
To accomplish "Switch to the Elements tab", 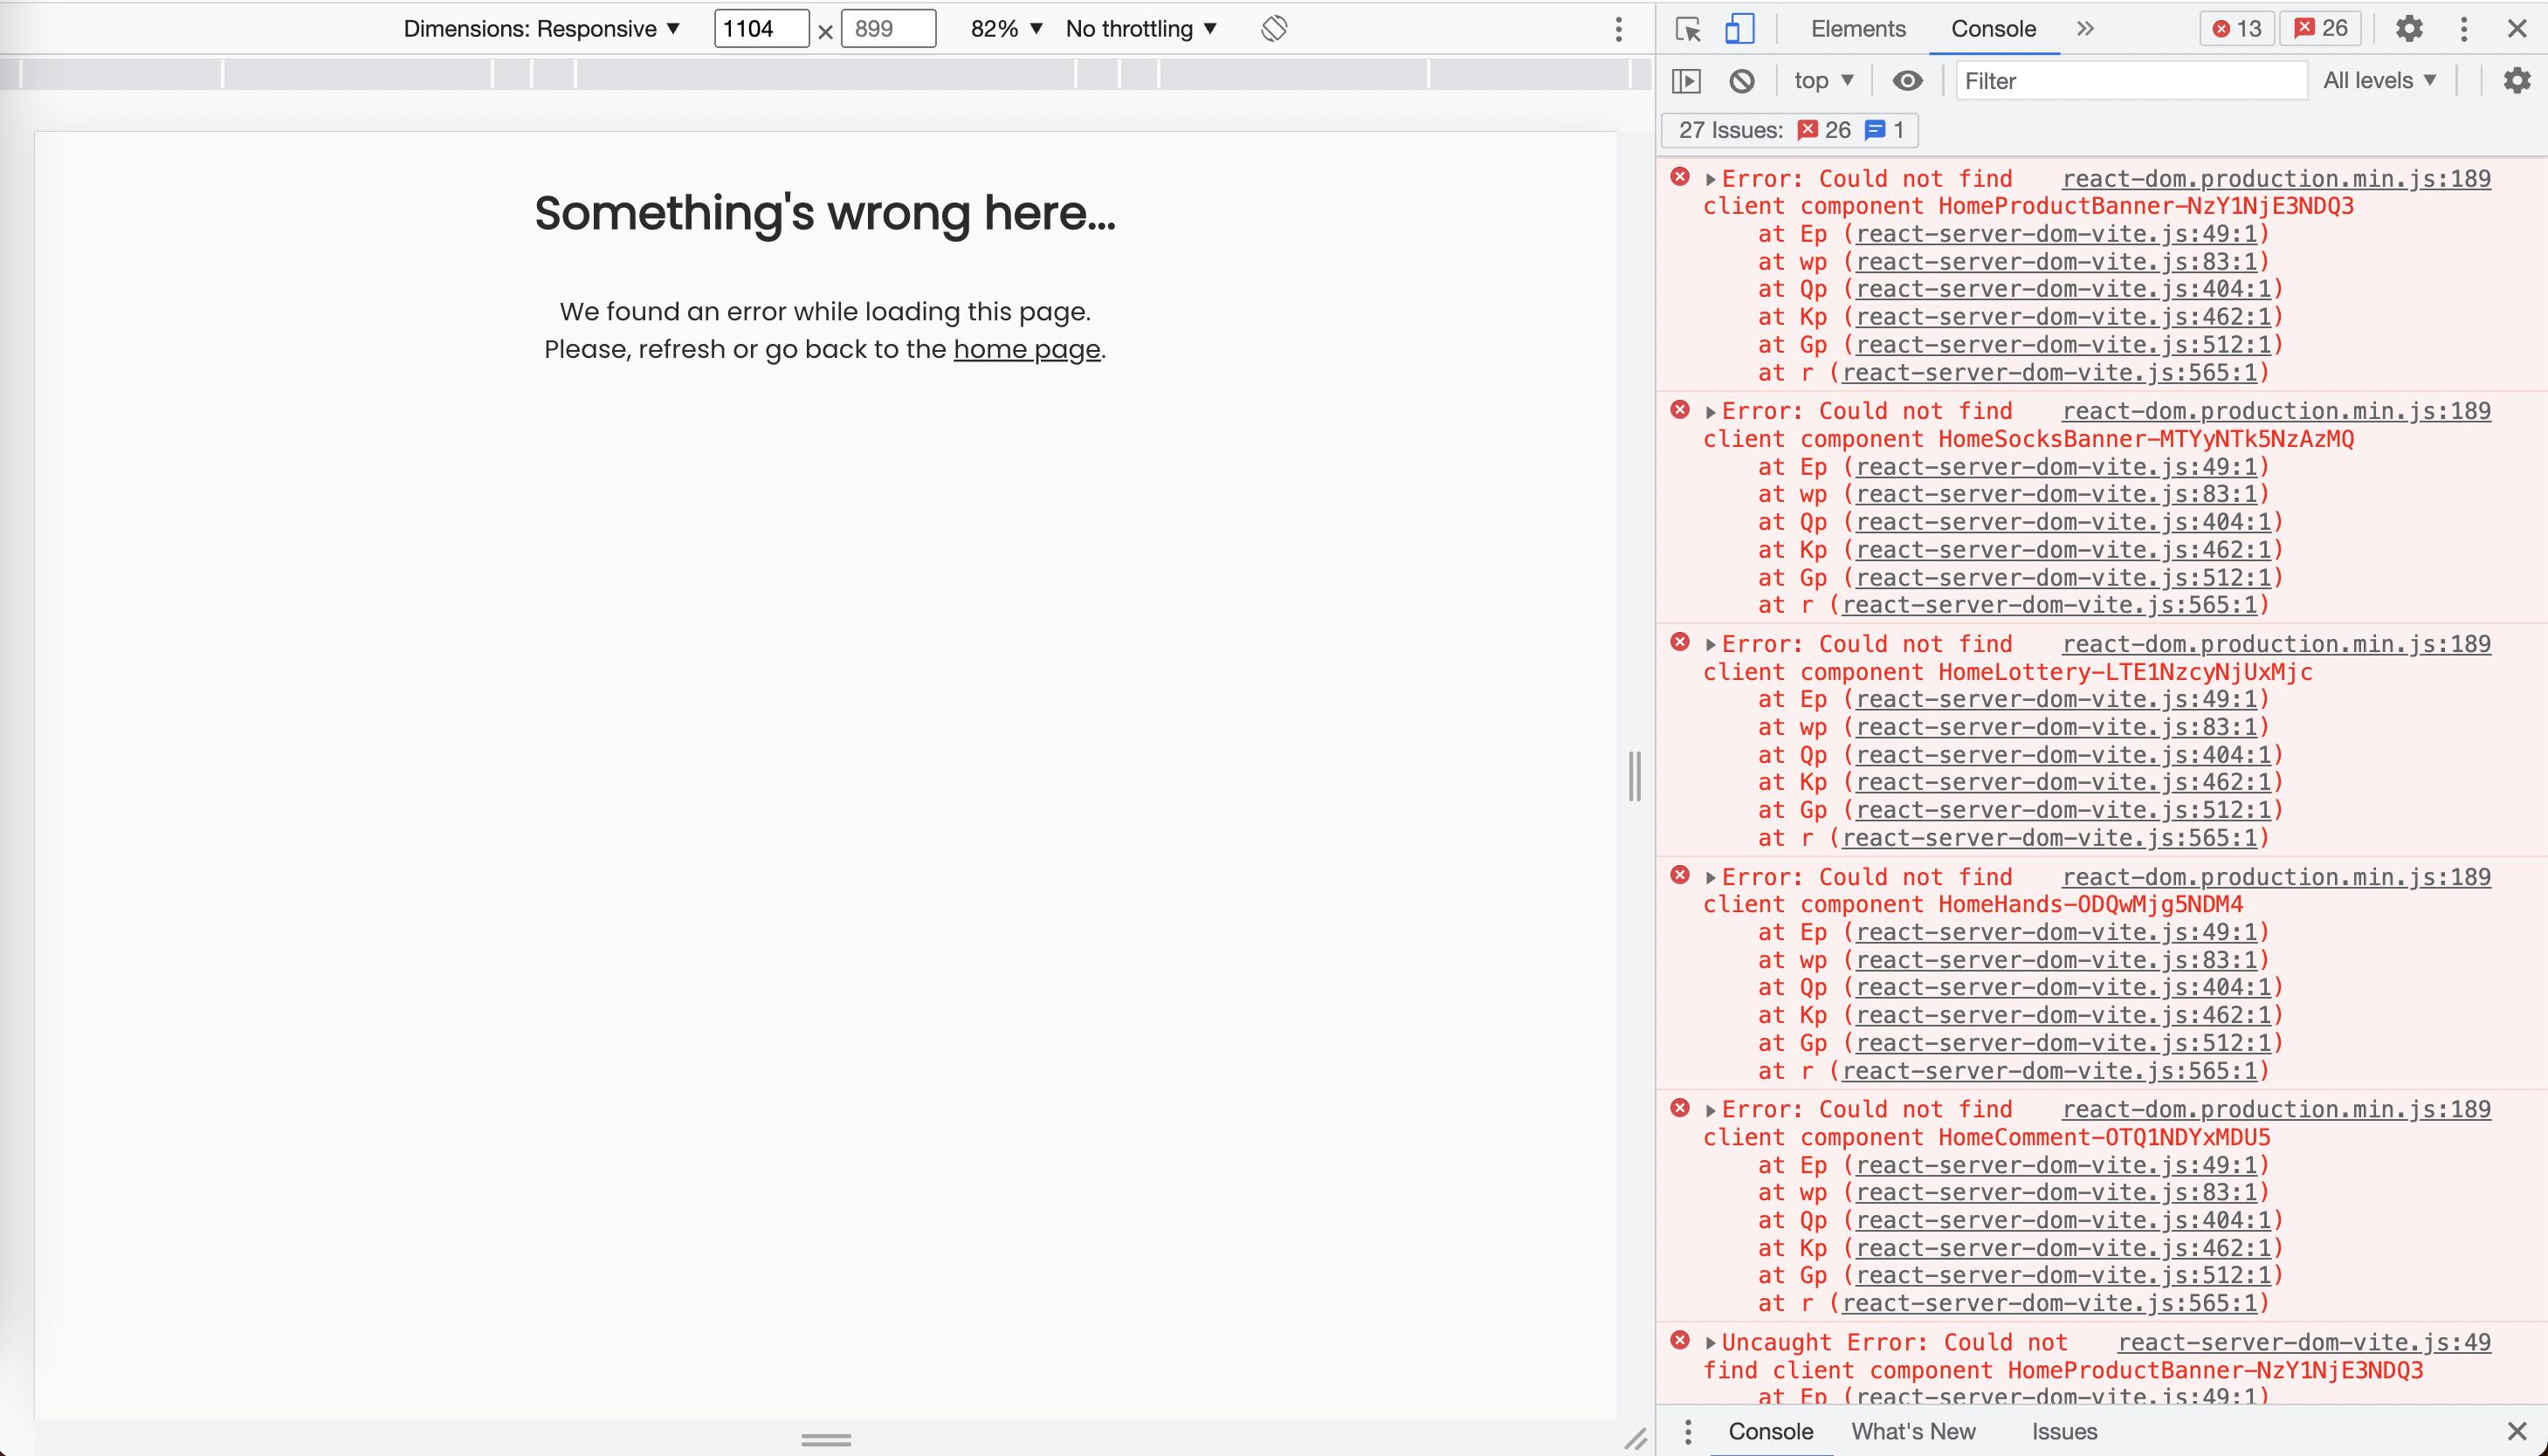I will 1857,29.
